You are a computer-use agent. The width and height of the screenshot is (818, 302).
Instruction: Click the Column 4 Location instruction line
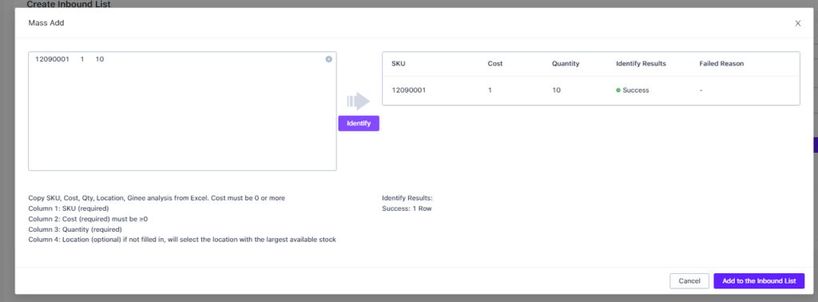point(182,240)
